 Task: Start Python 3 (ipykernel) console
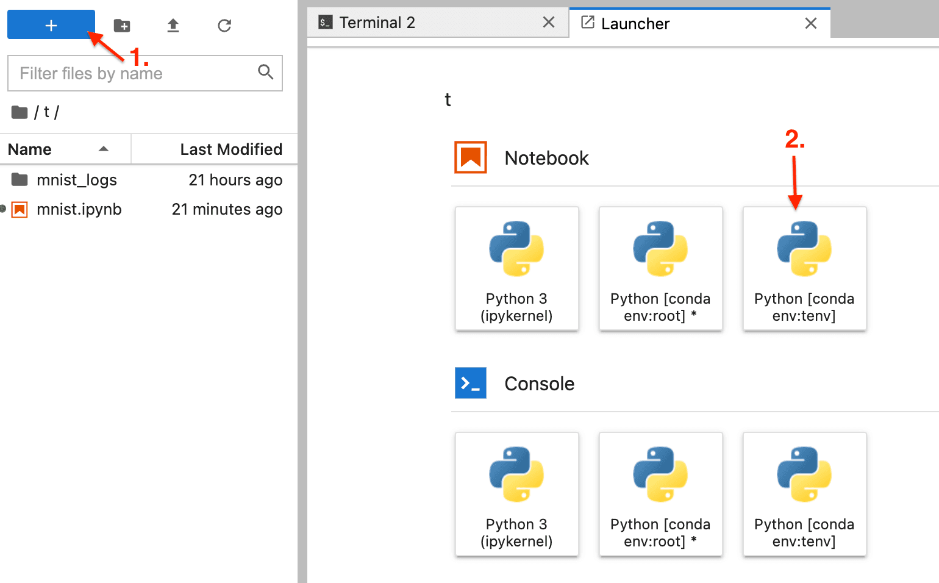pos(516,494)
